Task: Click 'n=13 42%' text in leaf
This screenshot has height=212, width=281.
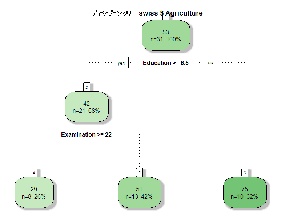Action: click(139, 196)
